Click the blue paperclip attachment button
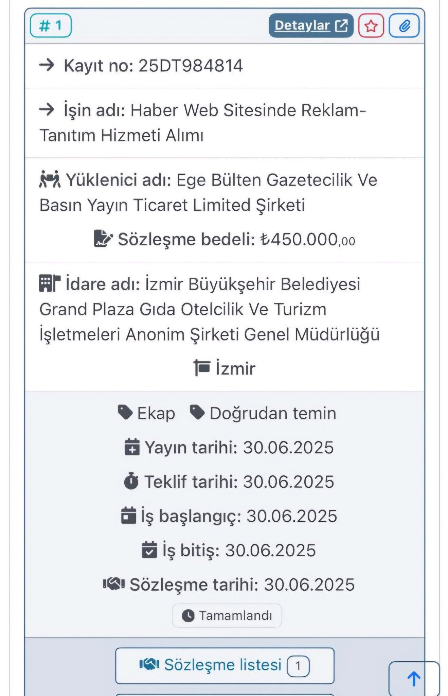Screen dimensions: 448x696 pos(404,26)
